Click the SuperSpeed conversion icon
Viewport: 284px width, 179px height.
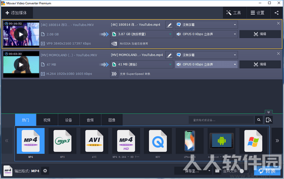pos(114,74)
